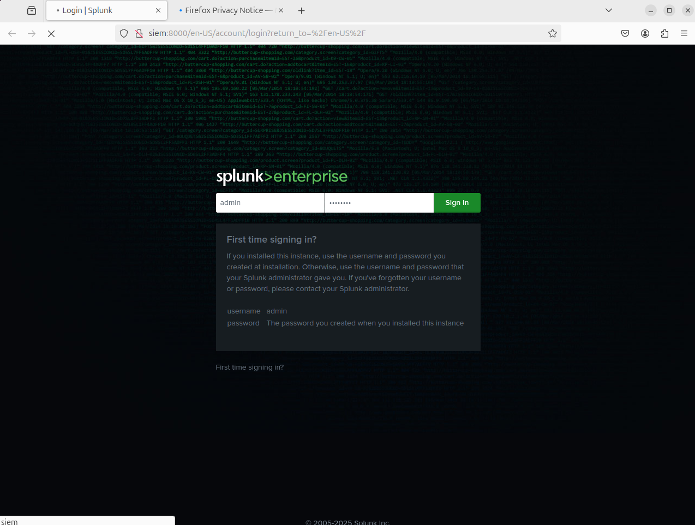Click the username field containing admin
The height and width of the screenshot is (525, 695).
click(270, 203)
